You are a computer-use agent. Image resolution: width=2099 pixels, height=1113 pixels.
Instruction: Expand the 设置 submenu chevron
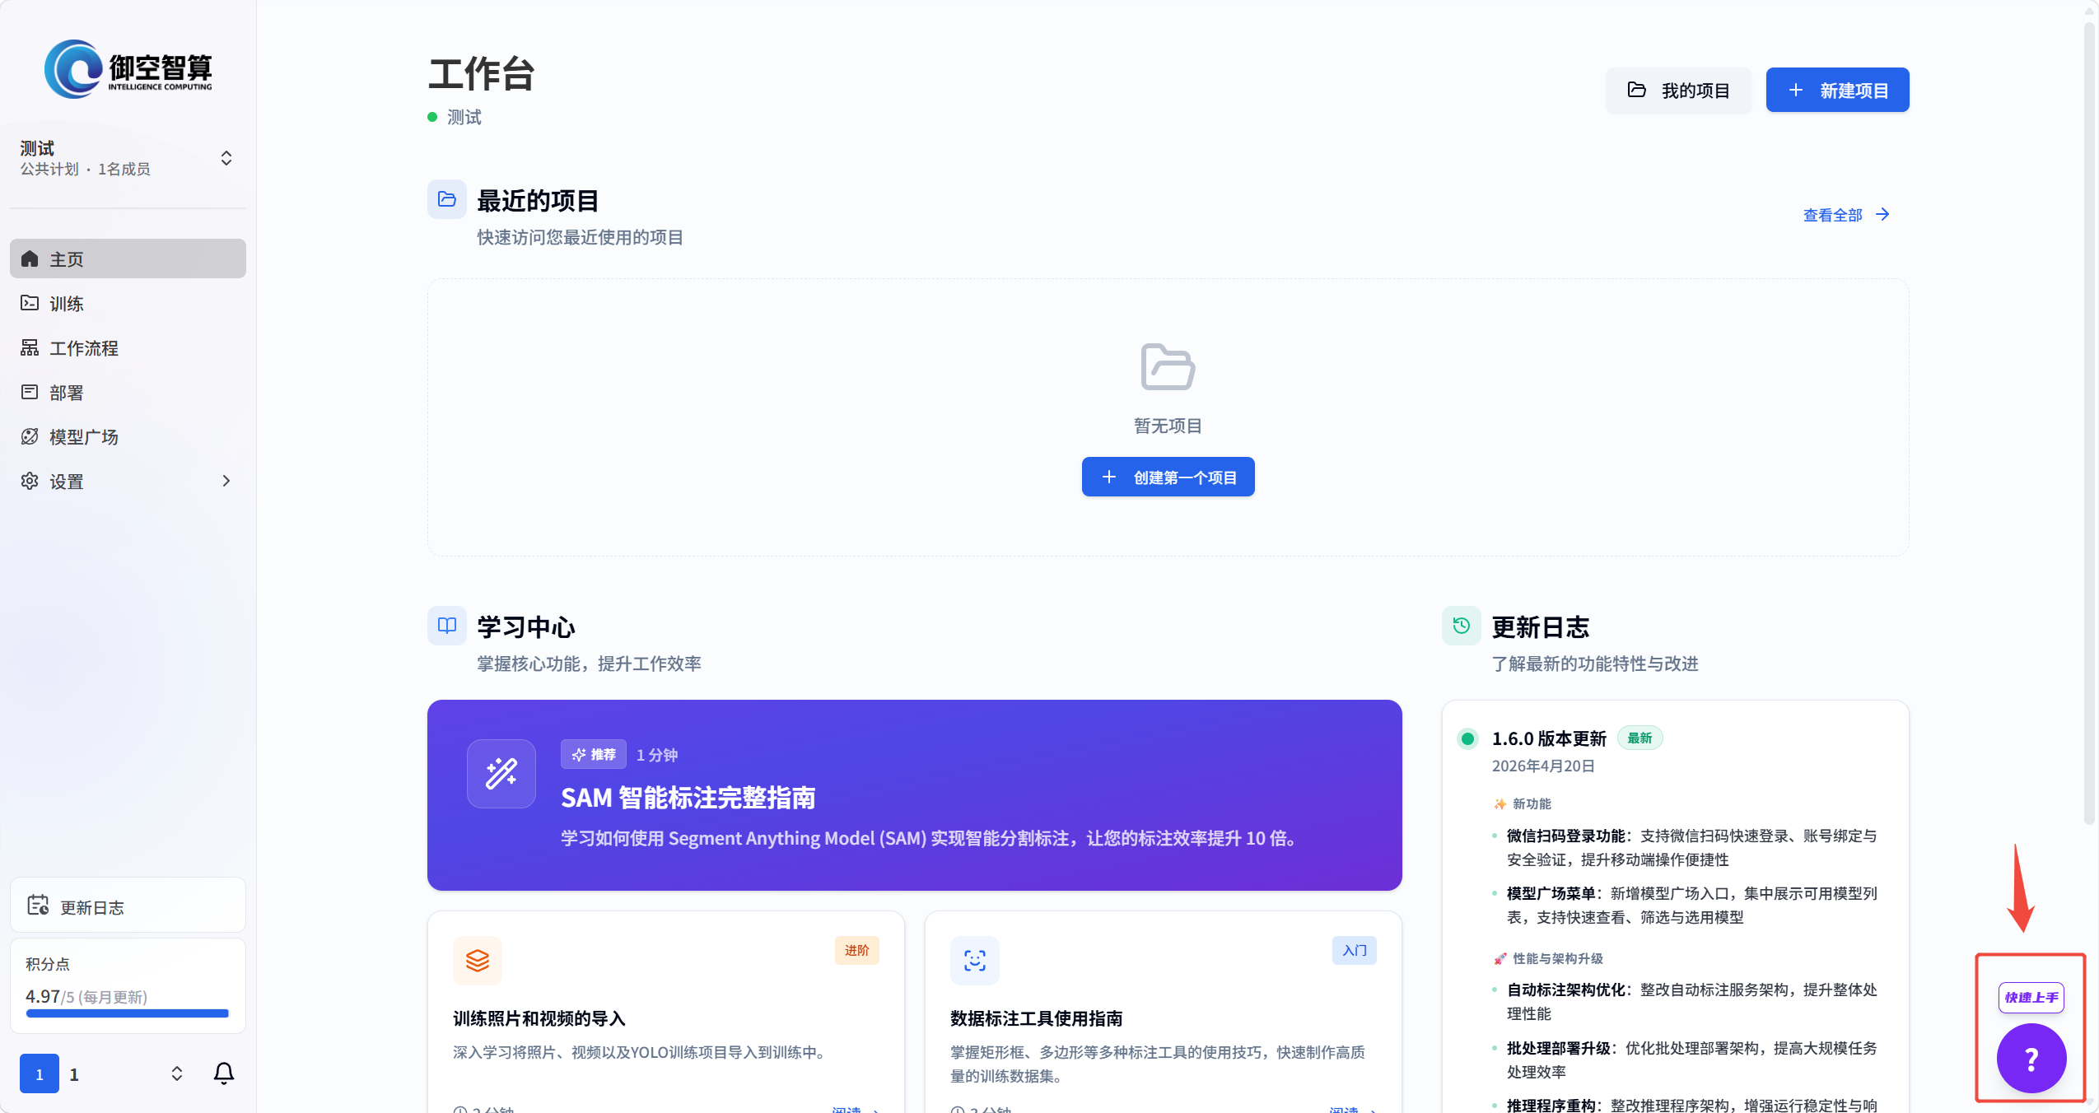click(x=226, y=481)
